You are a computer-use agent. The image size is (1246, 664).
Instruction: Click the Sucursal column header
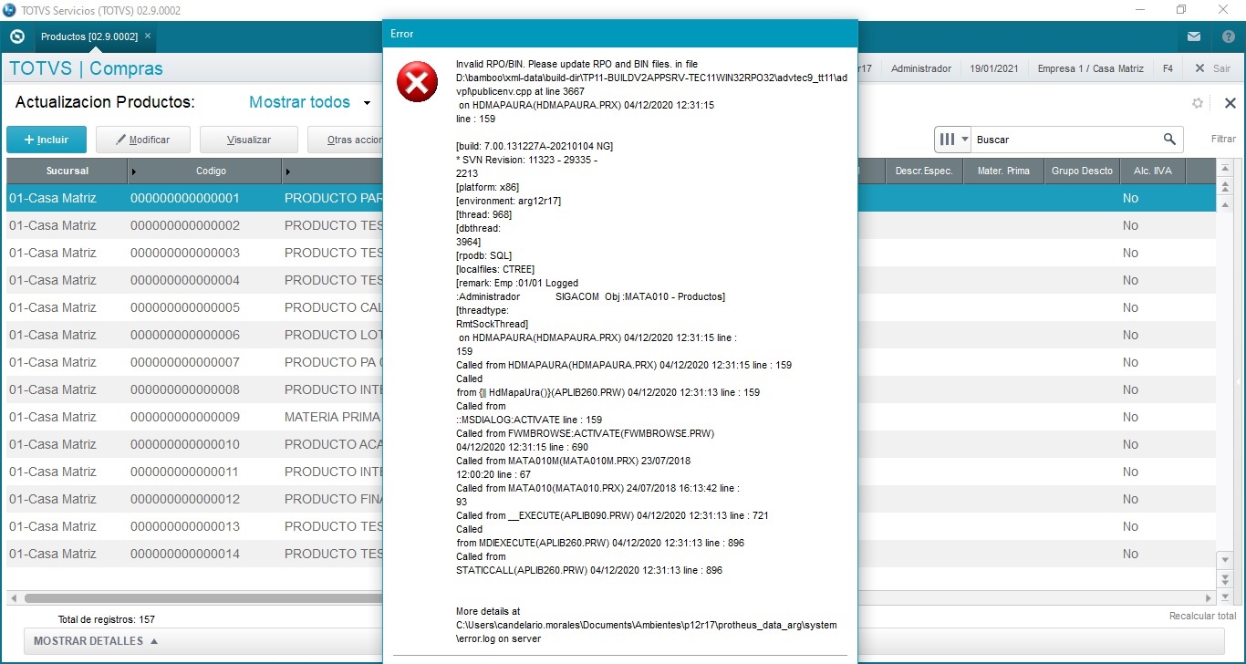tap(67, 171)
